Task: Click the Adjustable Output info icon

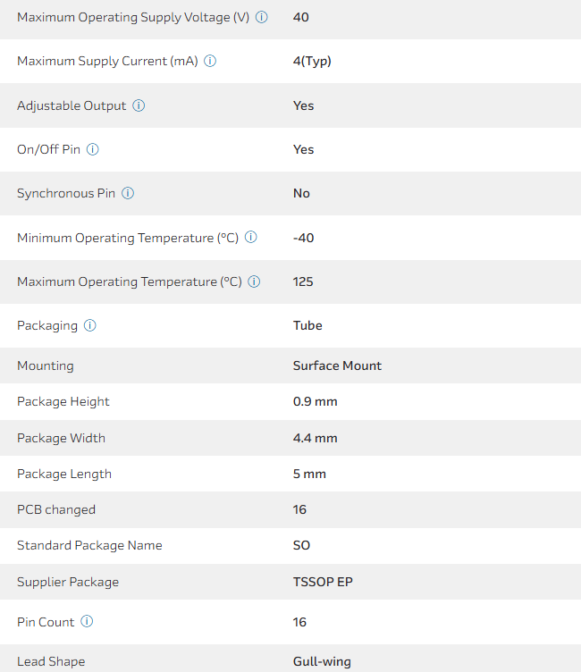Action: pyautogui.click(x=139, y=105)
